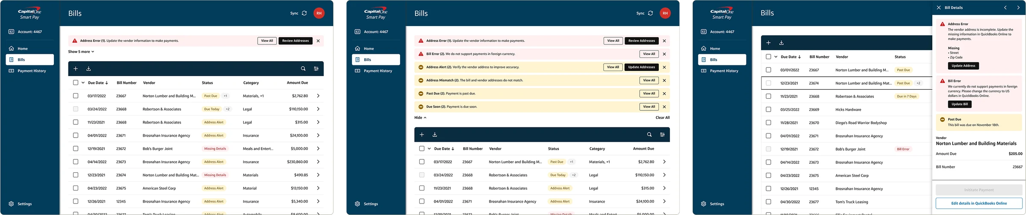Click View All in left screen Address Error
Image resolution: width=1026 pixels, height=215 pixels.
267,41
